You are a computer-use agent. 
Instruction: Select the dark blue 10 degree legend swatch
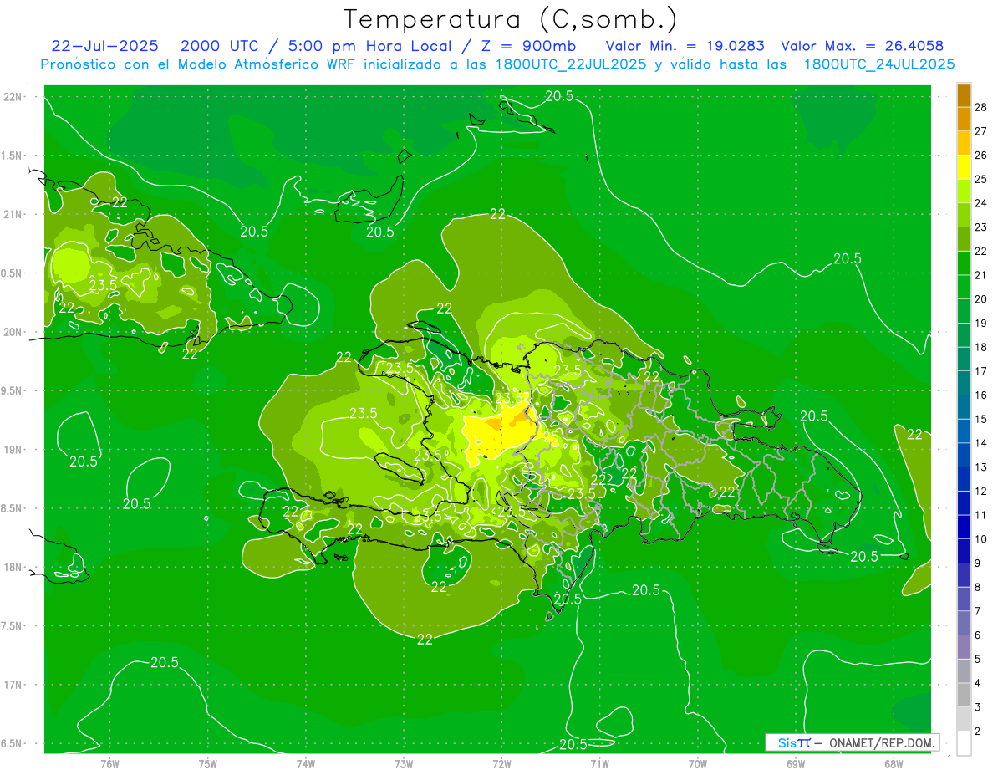tap(964, 528)
